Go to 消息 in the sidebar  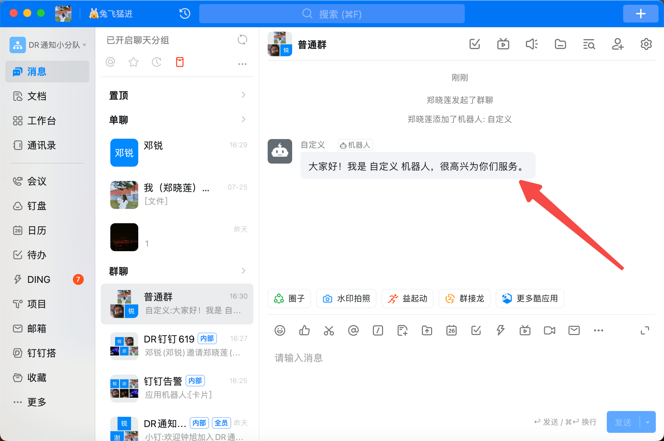(47, 72)
